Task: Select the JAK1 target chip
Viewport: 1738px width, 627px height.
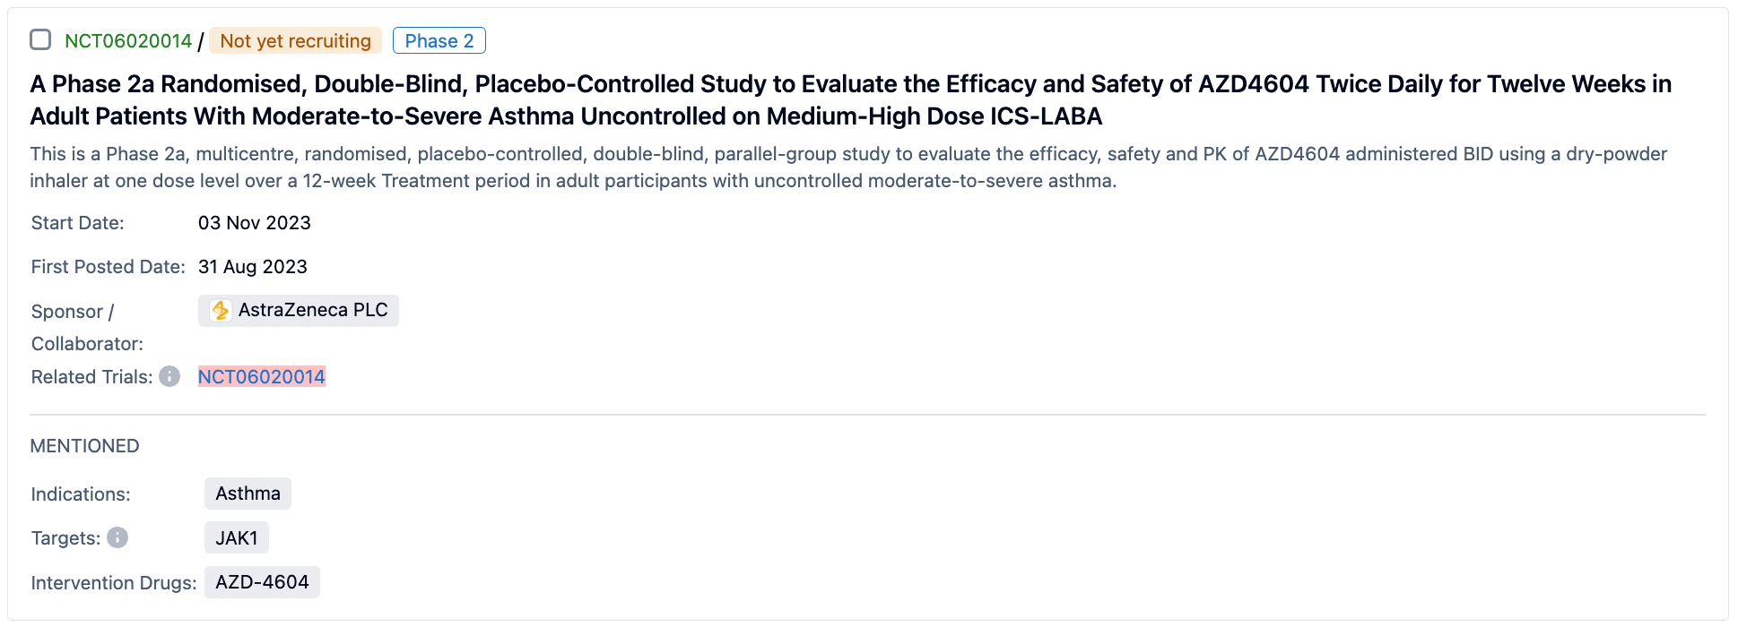Action: (236, 538)
